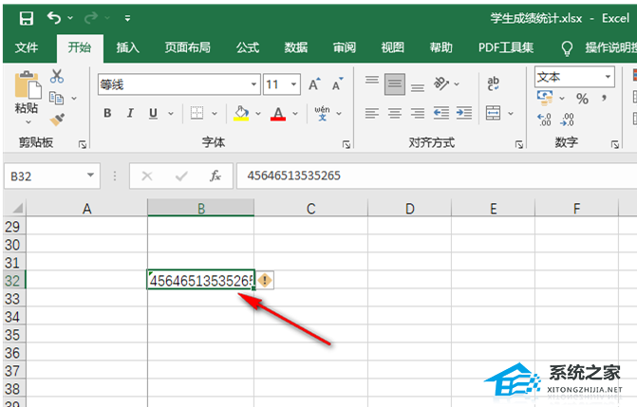The height and width of the screenshot is (407, 637).
Task: Expand the underline style arrow
Action: click(x=171, y=113)
